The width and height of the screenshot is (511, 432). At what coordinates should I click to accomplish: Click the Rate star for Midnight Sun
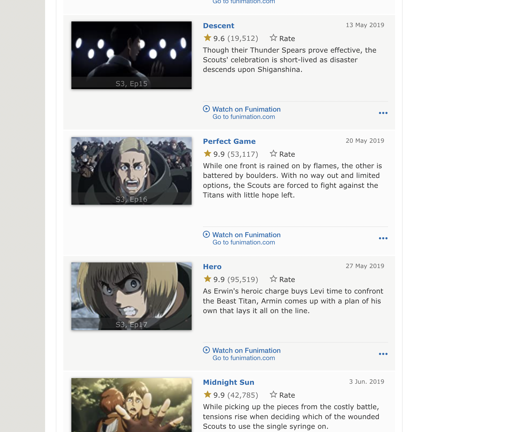273,394
